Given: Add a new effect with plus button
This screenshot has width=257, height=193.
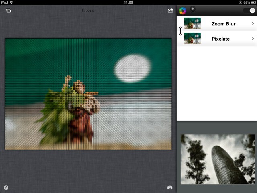Looking at the screenshot, I should point(193,9).
